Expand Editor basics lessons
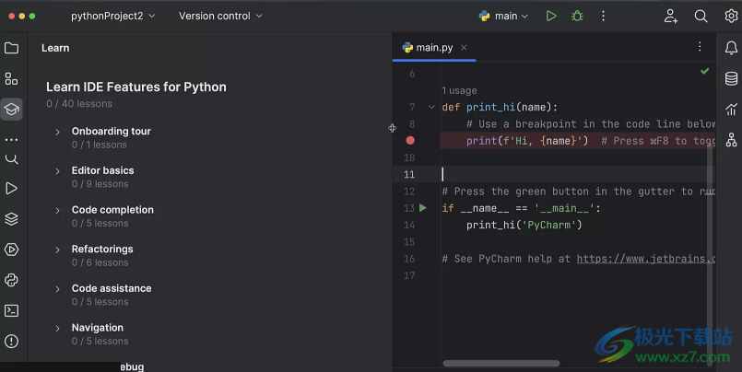 (x=58, y=171)
